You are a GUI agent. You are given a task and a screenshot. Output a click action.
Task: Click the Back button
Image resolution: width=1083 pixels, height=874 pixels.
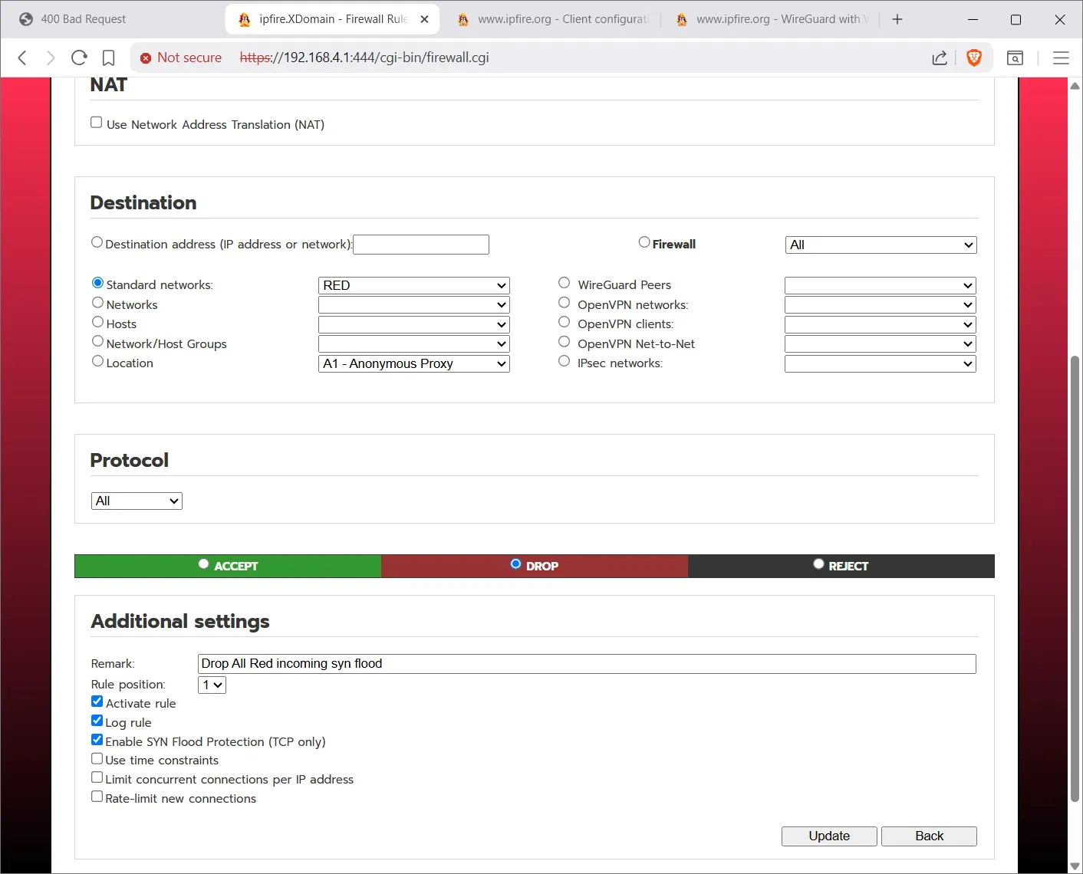pyautogui.click(x=929, y=836)
